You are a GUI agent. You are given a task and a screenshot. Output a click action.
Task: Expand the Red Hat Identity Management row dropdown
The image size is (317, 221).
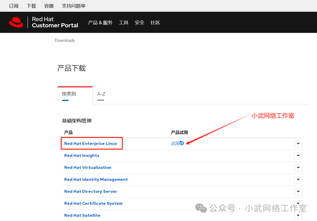coord(298,180)
